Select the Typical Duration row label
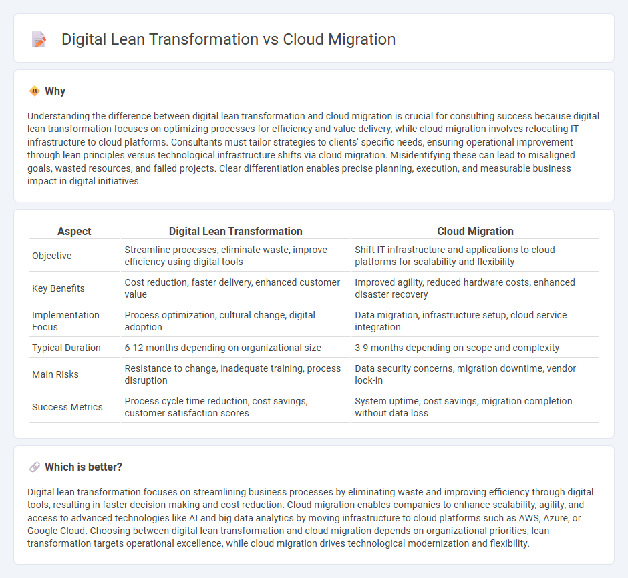628x578 pixels. coord(66,348)
